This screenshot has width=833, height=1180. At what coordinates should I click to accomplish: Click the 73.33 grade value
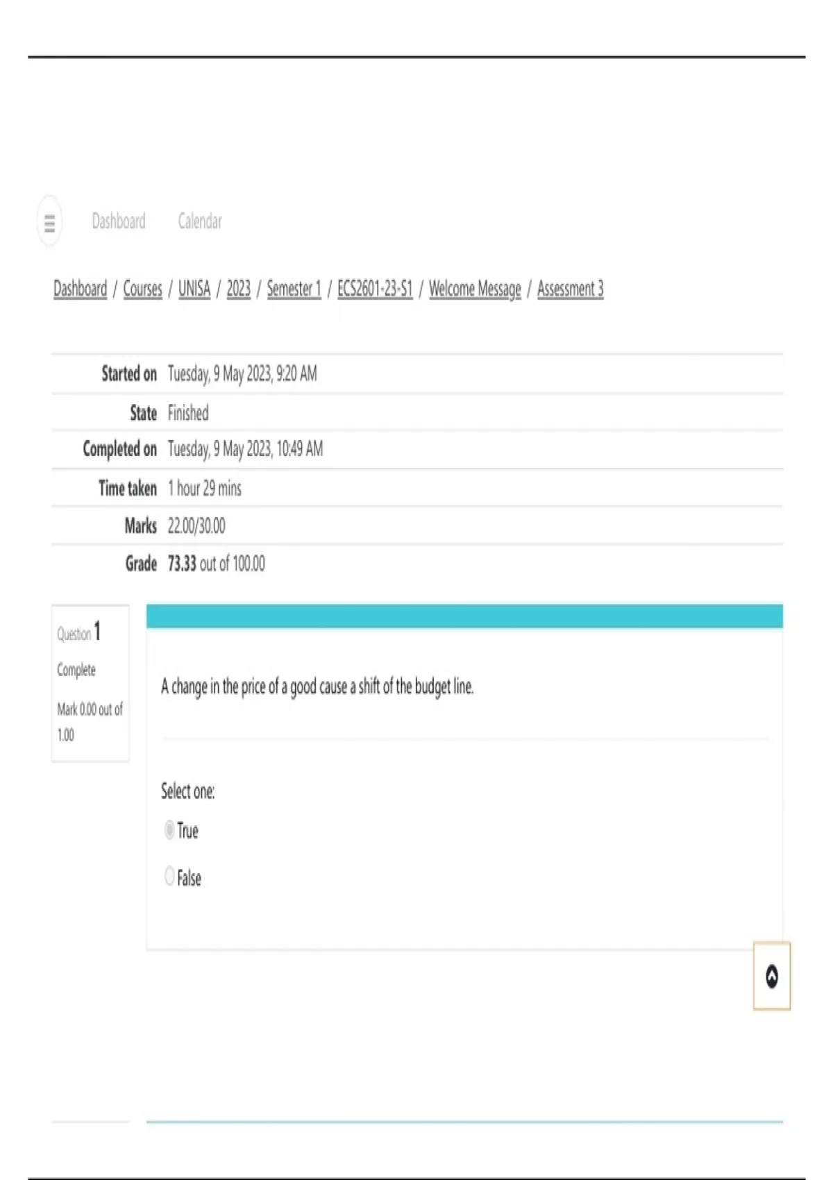182,564
